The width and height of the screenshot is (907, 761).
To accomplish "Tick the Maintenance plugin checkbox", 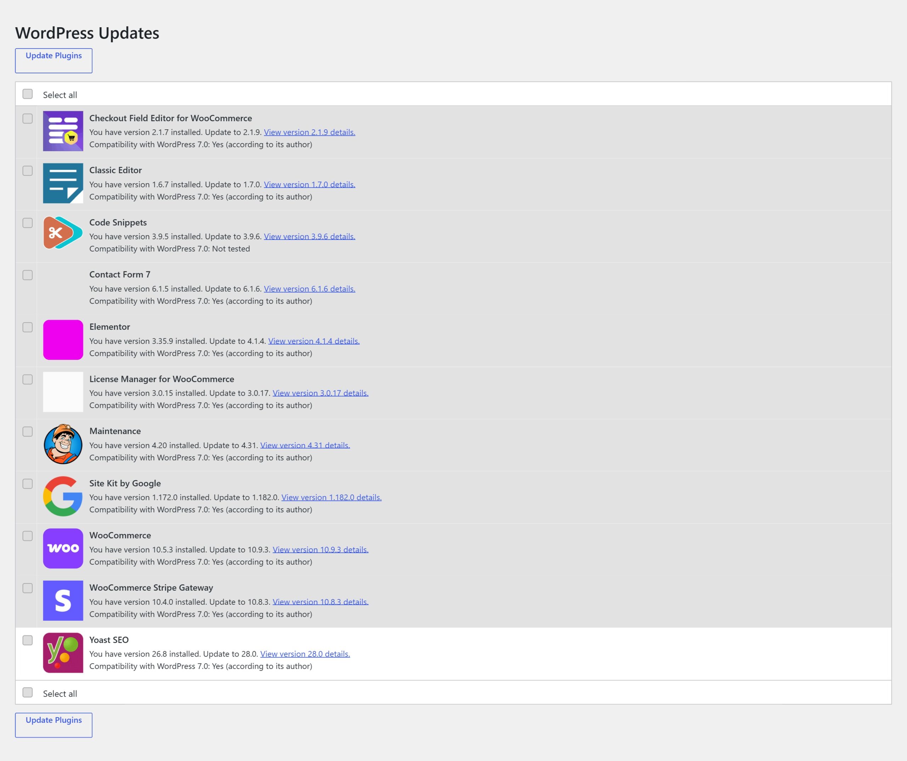I will pyautogui.click(x=28, y=432).
